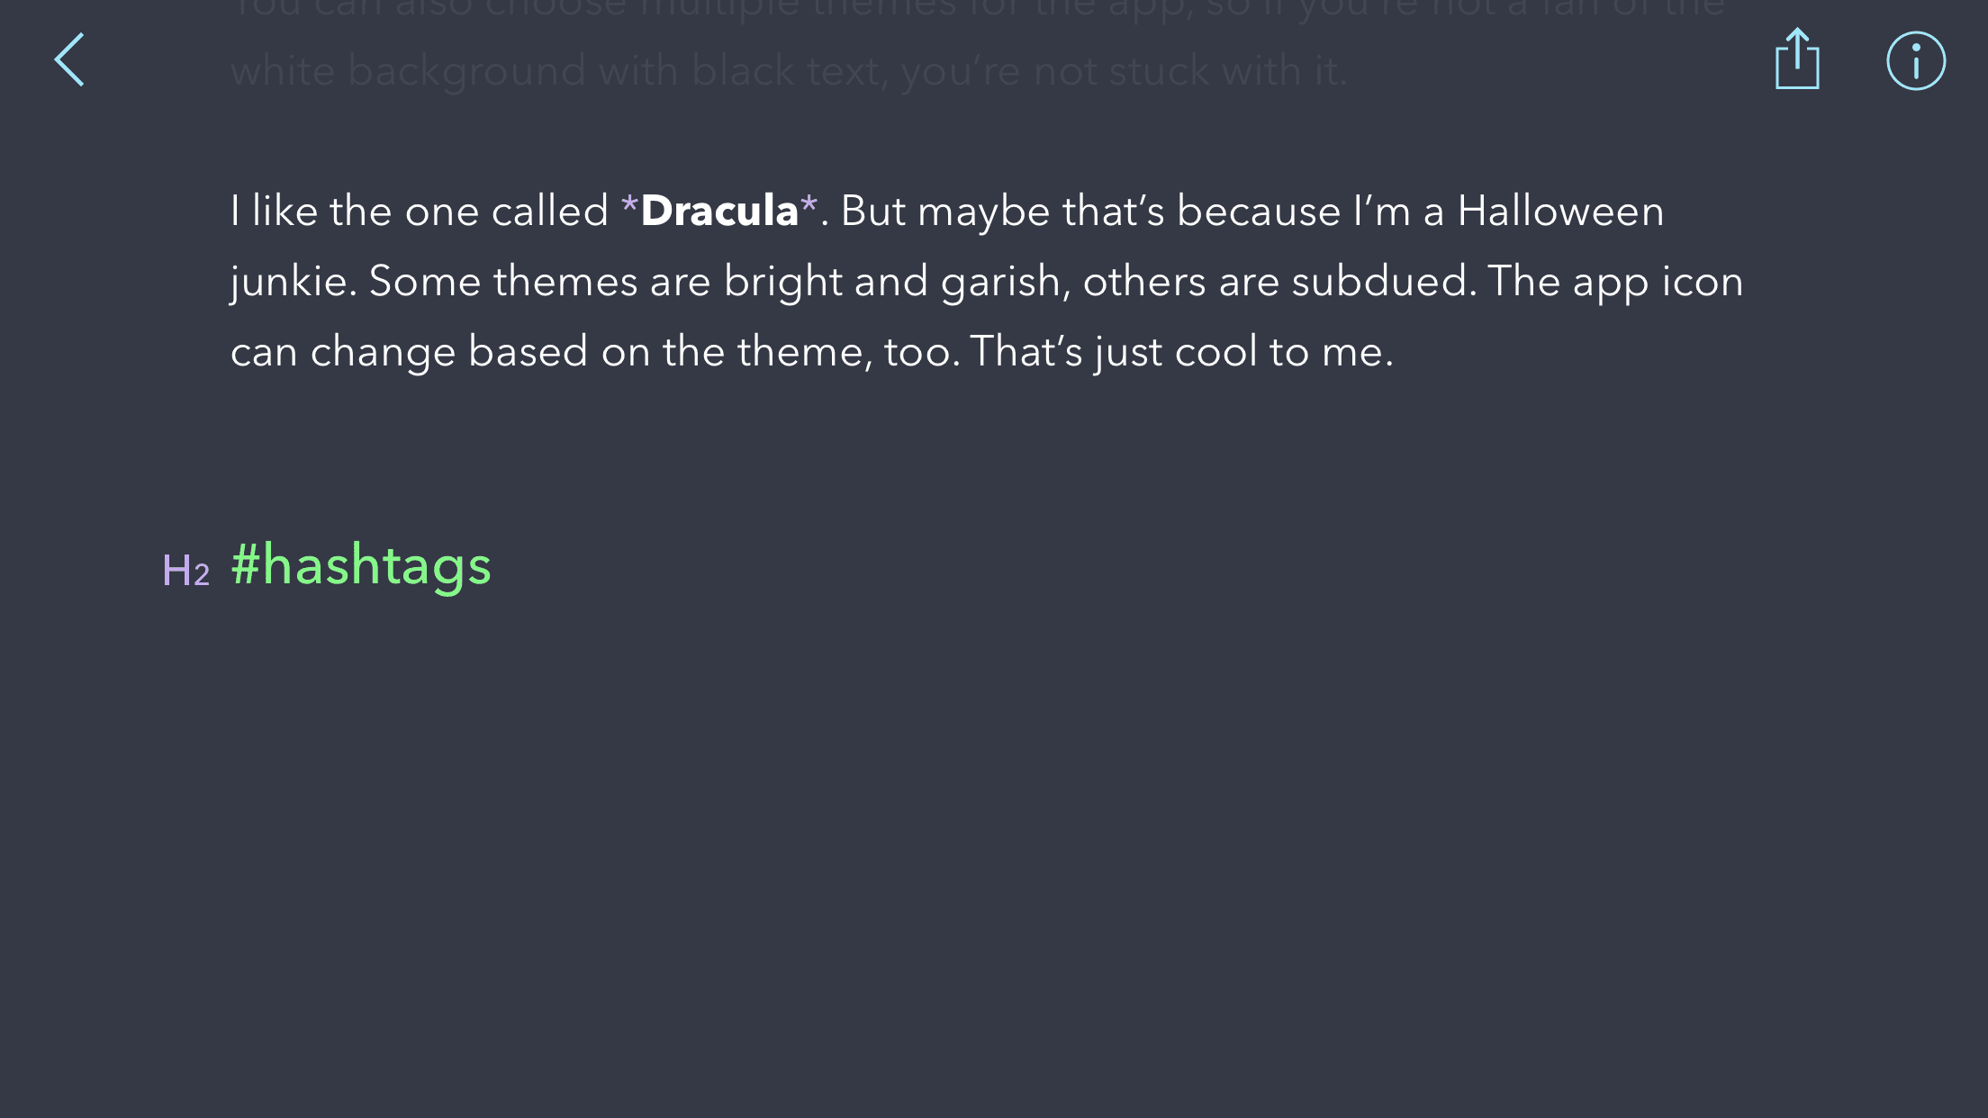The height and width of the screenshot is (1118, 1988).
Task: Click the word junkie
Action: [x=288, y=282]
